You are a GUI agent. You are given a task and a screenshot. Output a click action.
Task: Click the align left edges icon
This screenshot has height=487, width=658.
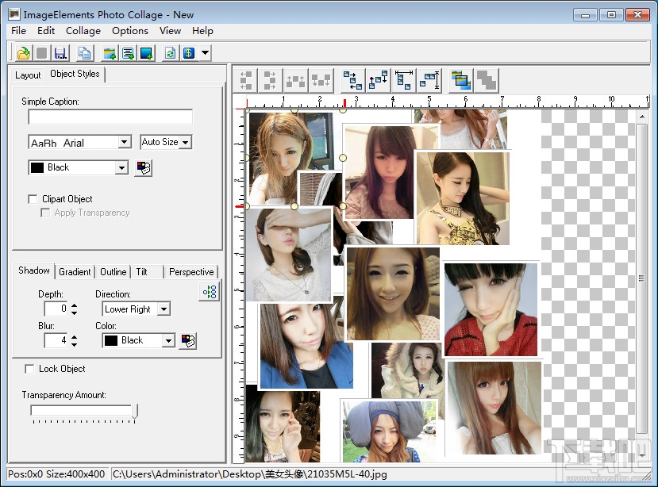246,80
